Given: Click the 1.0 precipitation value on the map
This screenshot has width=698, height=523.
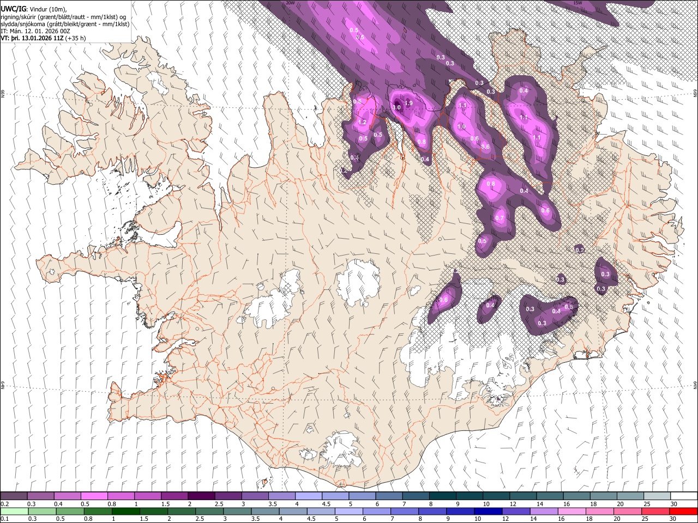Looking at the screenshot, I should click(x=461, y=126).
